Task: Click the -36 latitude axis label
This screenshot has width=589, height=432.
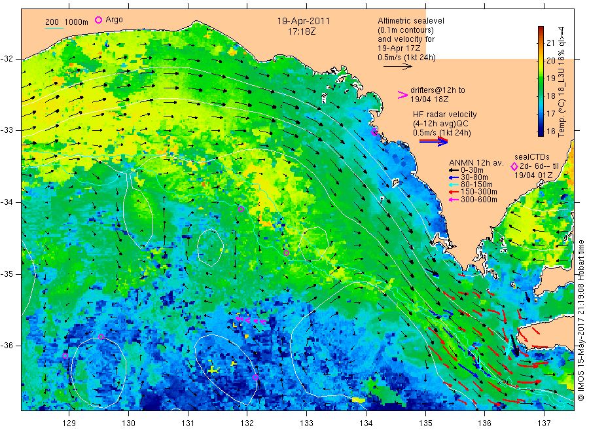Action: (x=7, y=346)
